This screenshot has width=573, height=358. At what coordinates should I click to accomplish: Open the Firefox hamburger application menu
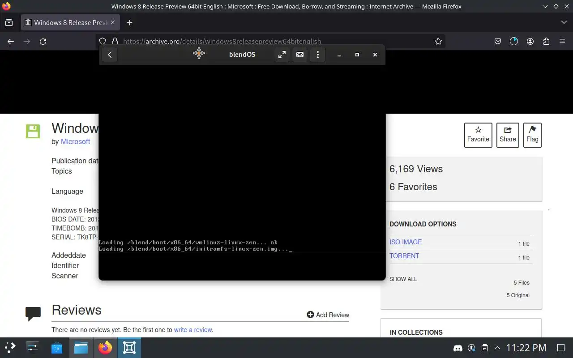click(x=562, y=41)
